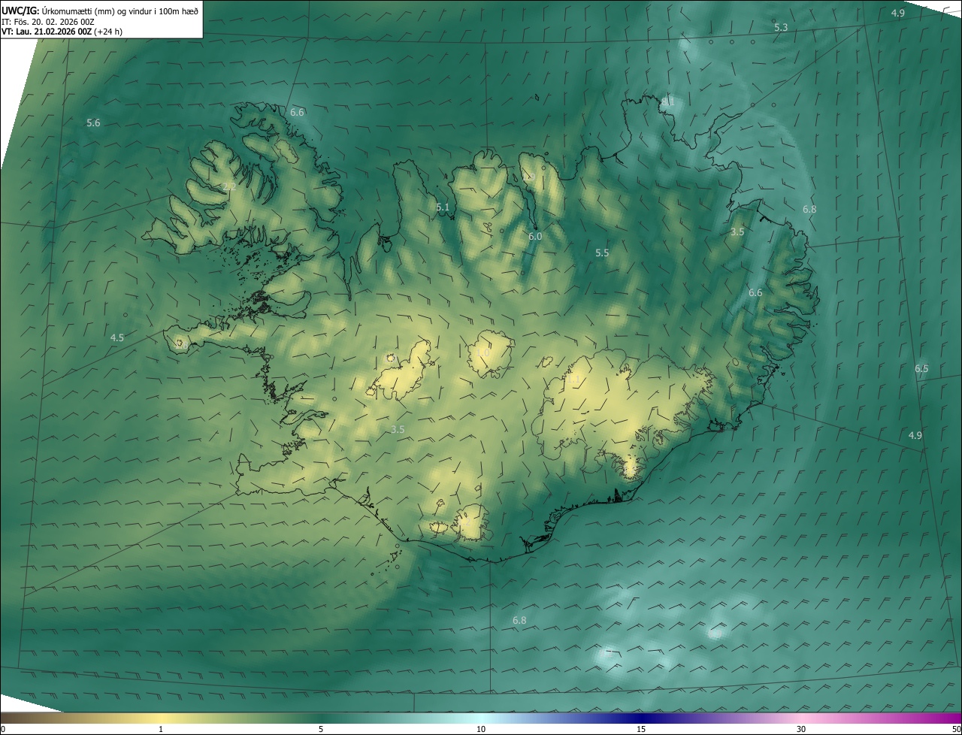The width and height of the screenshot is (962, 735).
Task: Click the 5 tick on the colorbar
Action: (x=321, y=729)
